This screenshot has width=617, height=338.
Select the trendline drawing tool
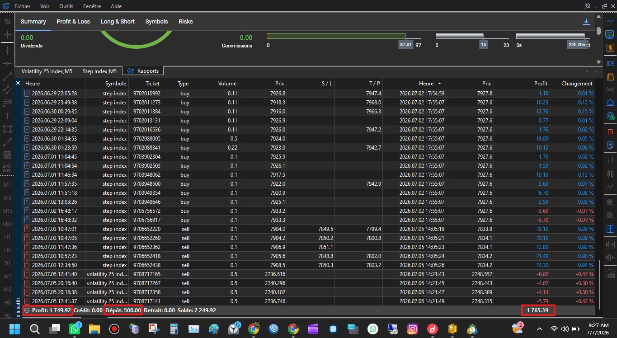7,77
